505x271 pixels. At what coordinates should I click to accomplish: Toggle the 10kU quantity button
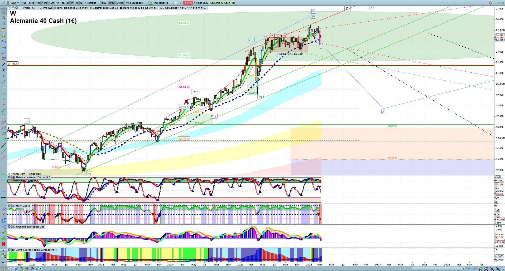click(112, 3)
